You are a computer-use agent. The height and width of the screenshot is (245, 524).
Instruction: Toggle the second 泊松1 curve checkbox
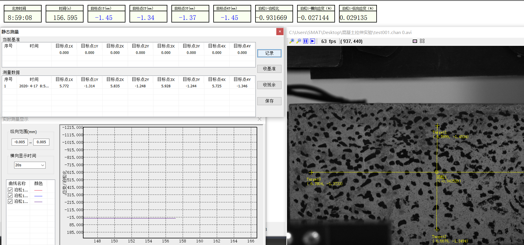pos(10,196)
